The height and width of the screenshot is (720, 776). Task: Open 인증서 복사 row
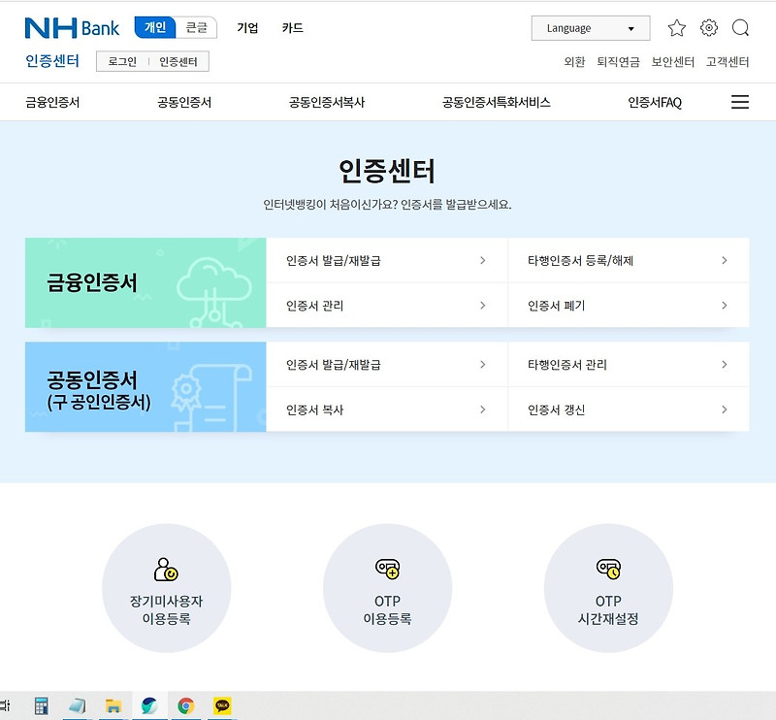pos(386,409)
